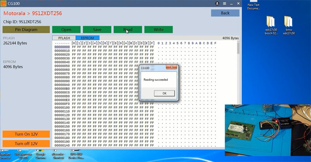Viewport: 311px width, 162px height.
Task: Click the green Write button
Action: pyautogui.click(x=158, y=30)
